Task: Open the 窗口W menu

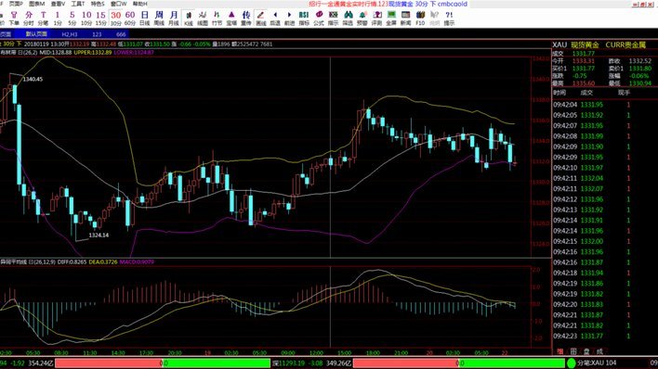Action: 118,4
